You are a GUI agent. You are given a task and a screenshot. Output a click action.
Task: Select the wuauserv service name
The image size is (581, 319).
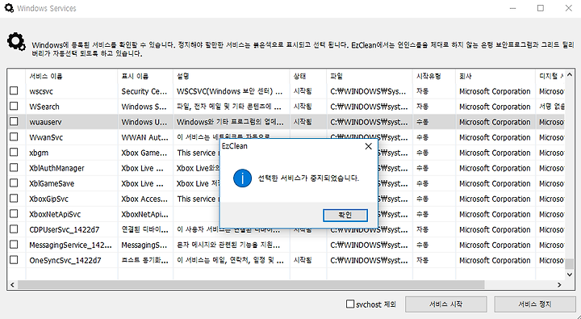tap(45, 122)
